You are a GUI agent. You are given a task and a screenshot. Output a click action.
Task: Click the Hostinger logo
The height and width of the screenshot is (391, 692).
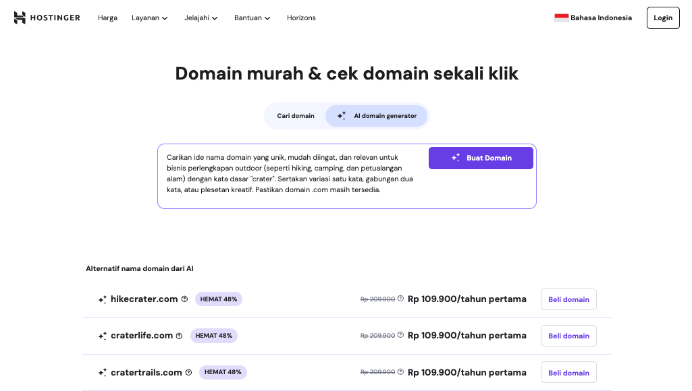coord(46,18)
